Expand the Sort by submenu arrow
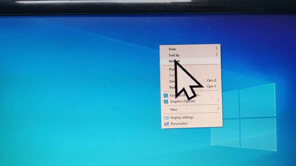This screenshot has height=166, width=296. [216, 54]
